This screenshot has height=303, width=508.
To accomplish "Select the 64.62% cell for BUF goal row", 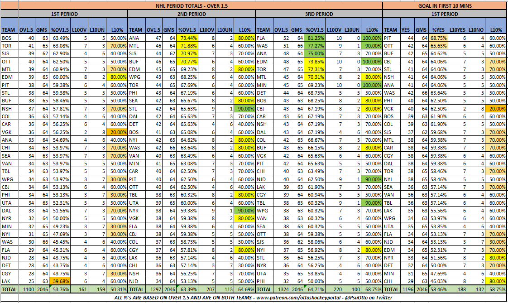I will click(438, 53).
